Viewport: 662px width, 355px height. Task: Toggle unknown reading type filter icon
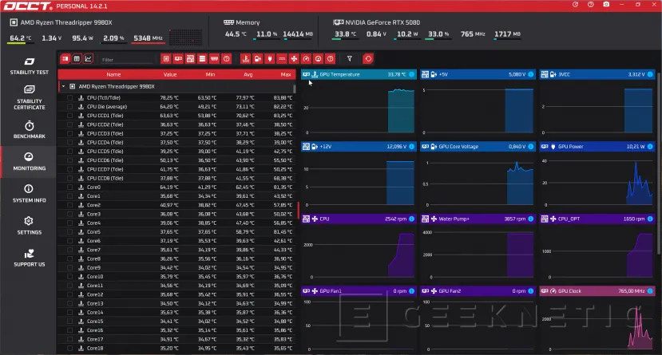pos(331,58)
